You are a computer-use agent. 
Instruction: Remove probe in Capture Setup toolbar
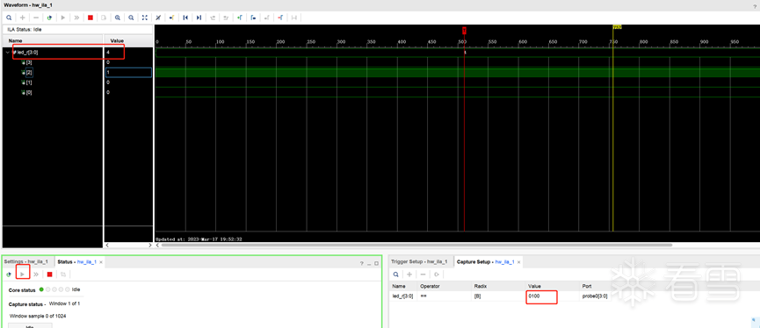pyautogui.click(x=423, y=275)
